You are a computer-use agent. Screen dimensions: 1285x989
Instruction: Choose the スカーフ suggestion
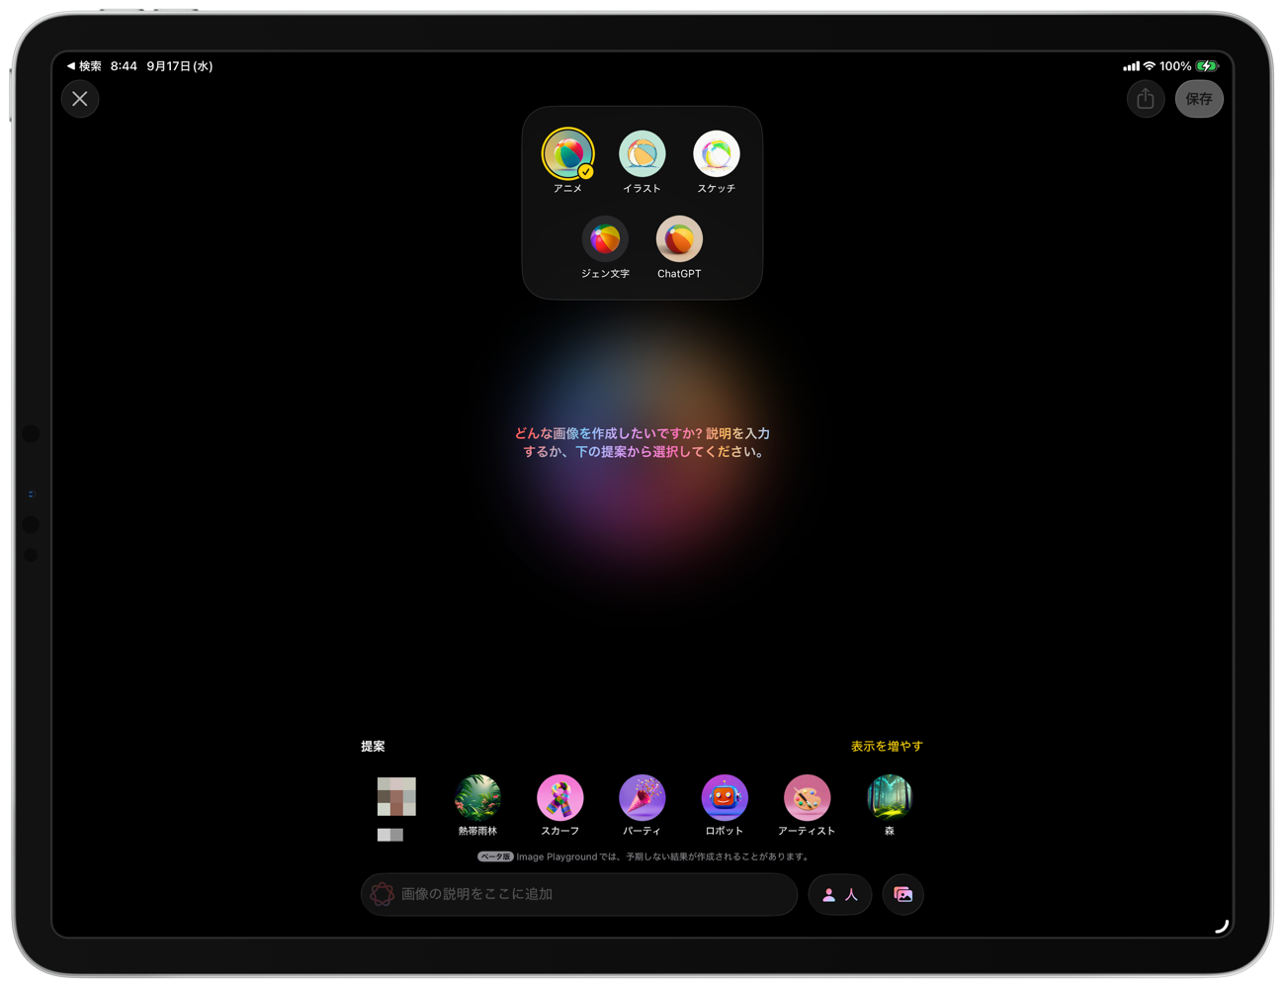click(x=560, y=796)
